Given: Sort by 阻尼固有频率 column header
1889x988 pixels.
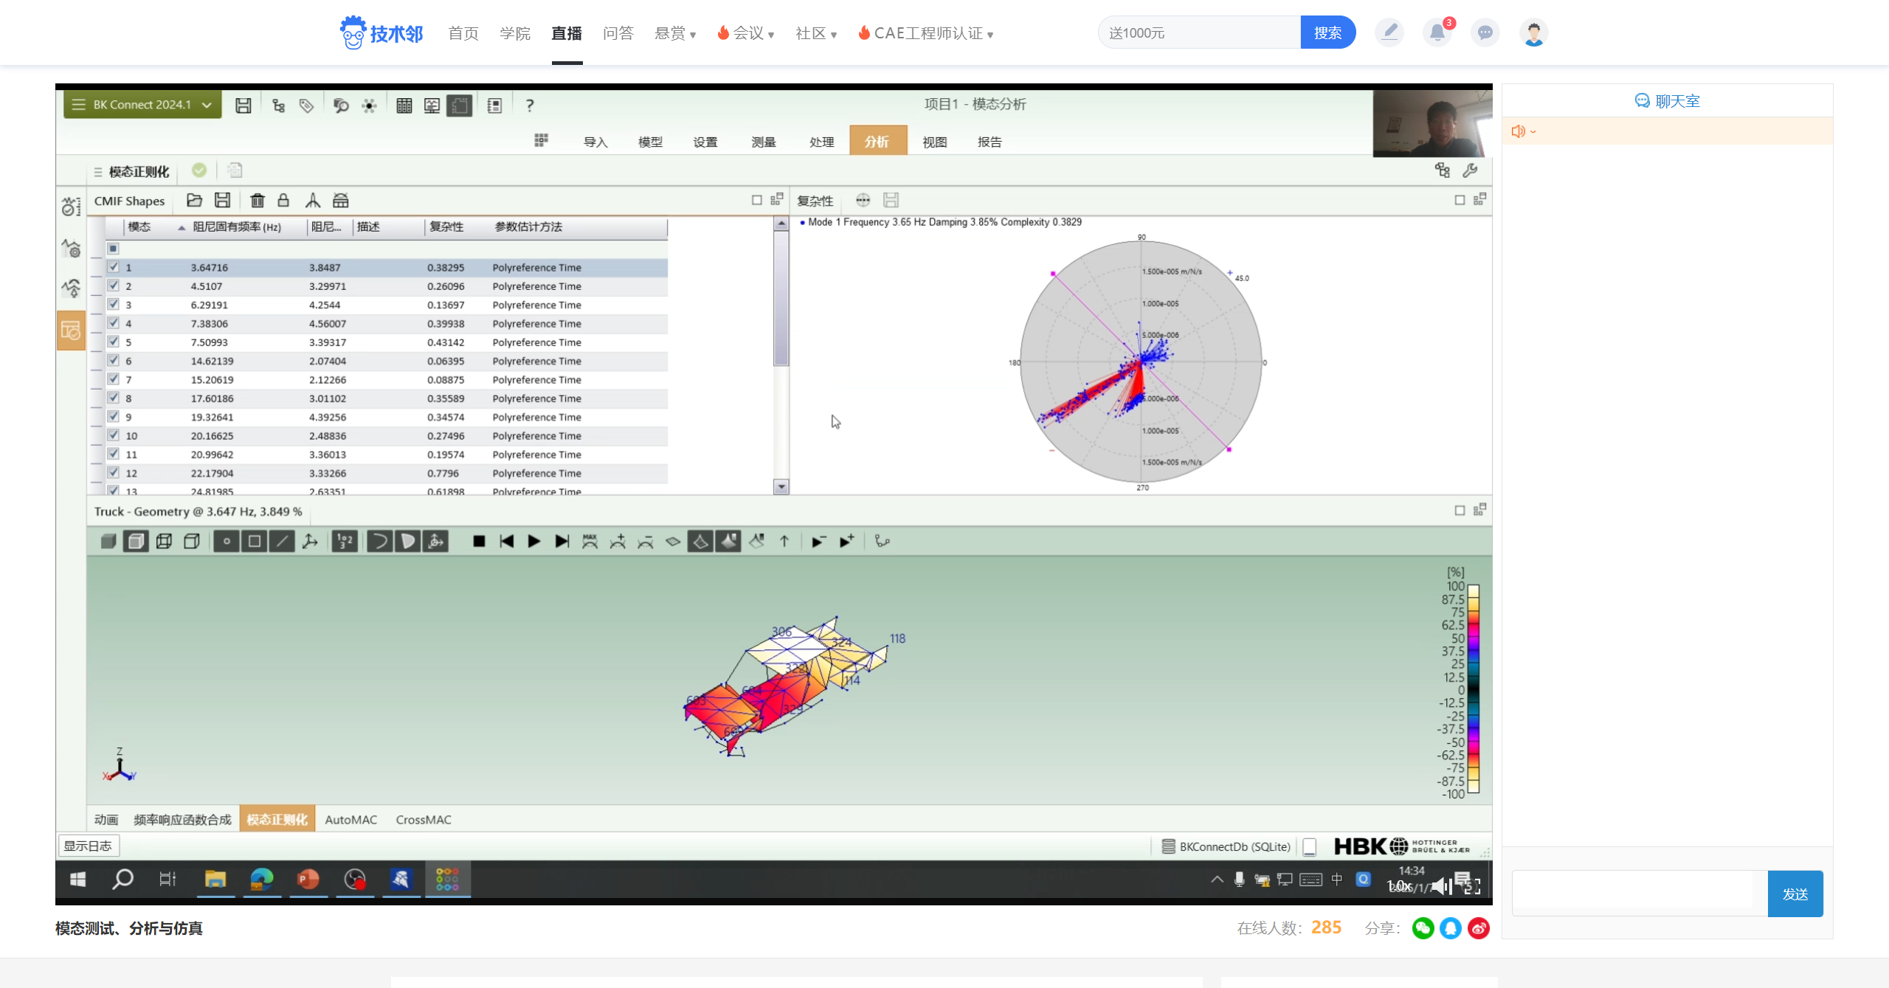Looking at the screenshot, I should pos(236,227).
